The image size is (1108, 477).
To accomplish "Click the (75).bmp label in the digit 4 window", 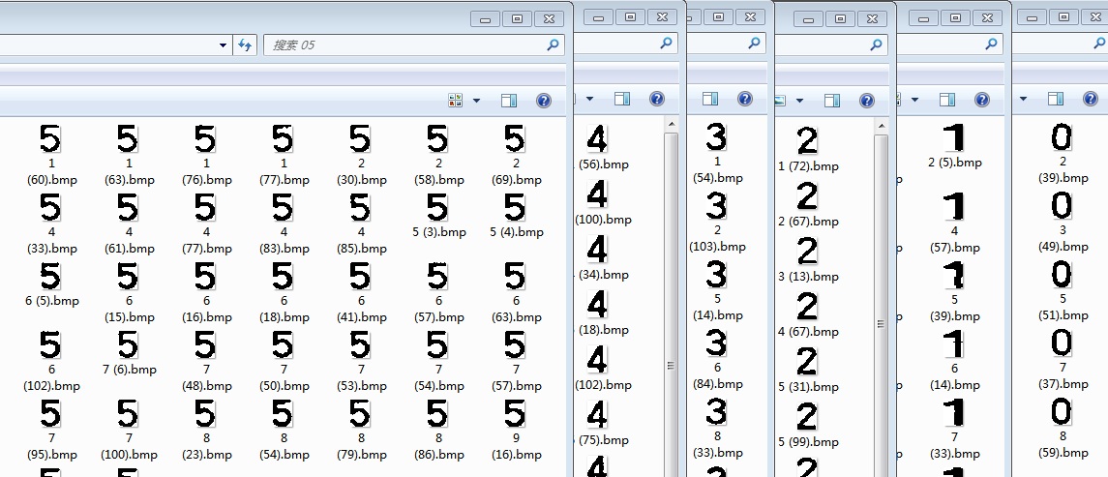I will (x=603, y=440).
